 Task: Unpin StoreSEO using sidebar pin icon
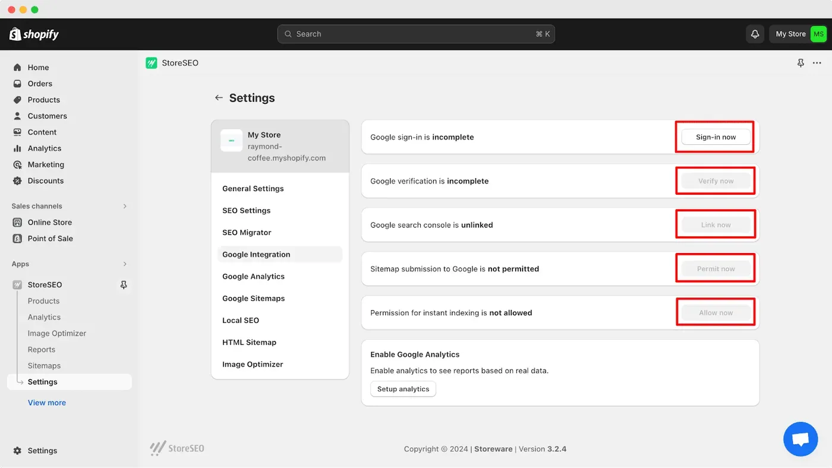[124, 284]
